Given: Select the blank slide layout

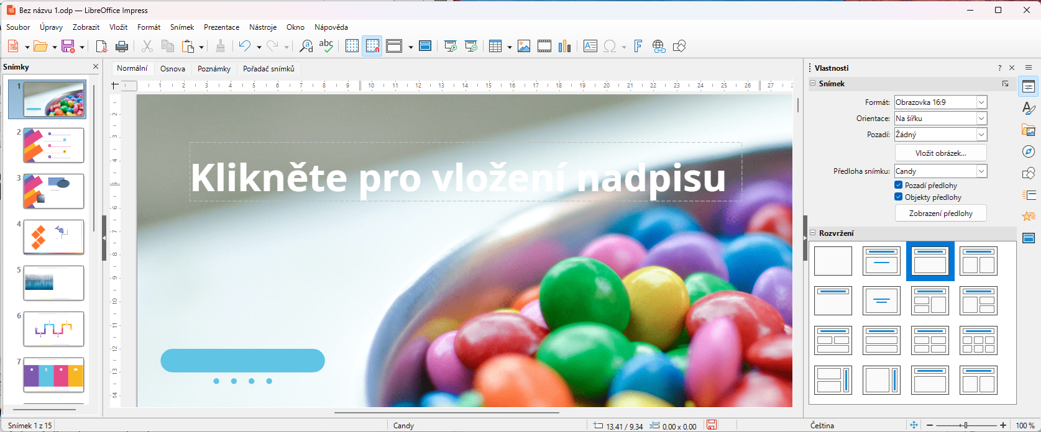Looking at the screenshot, I should [833, 261].
